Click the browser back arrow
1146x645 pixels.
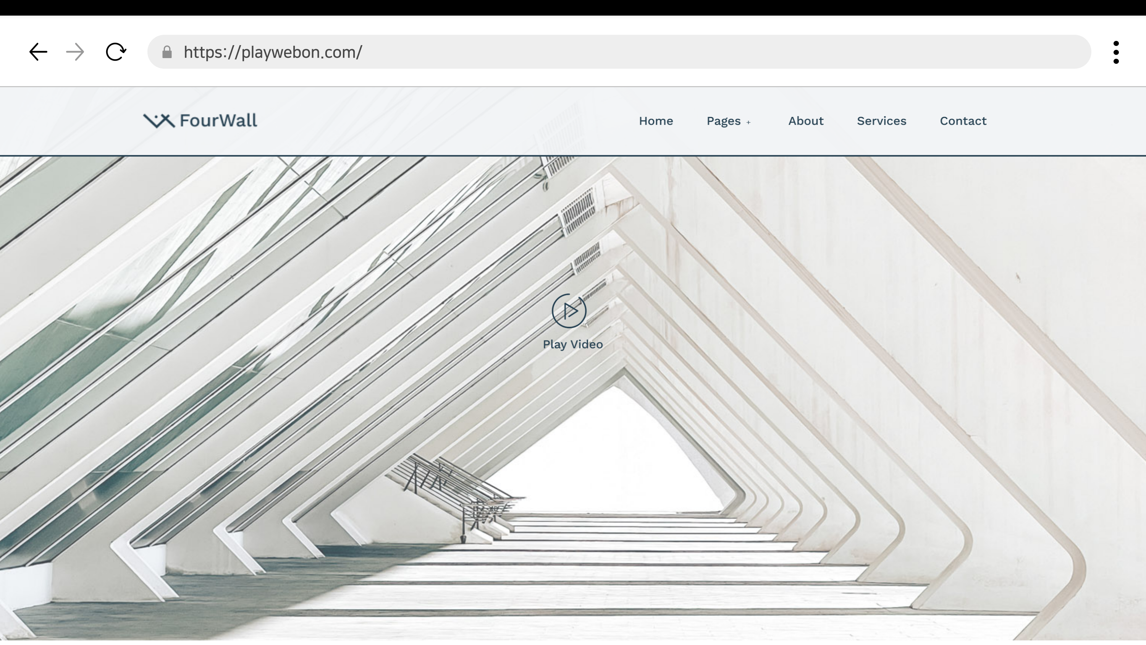[x=38, y=52]
